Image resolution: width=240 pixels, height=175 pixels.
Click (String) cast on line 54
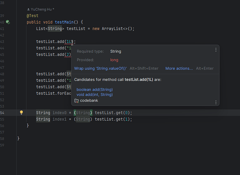83,113
